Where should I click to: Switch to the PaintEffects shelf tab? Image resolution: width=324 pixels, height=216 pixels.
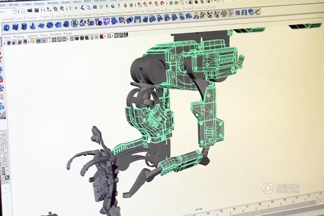tap(130, 12)
